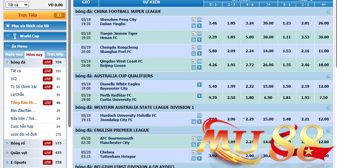Click team name Beijing Guoan
Viewport: 337px width, 168px height.
pyautogui.click(x=113, y=66)
